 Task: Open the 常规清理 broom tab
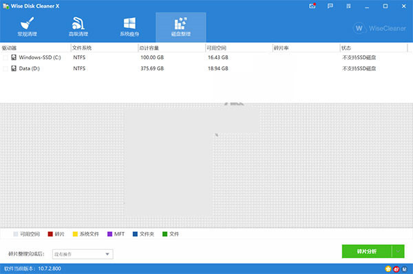point(27,27)
